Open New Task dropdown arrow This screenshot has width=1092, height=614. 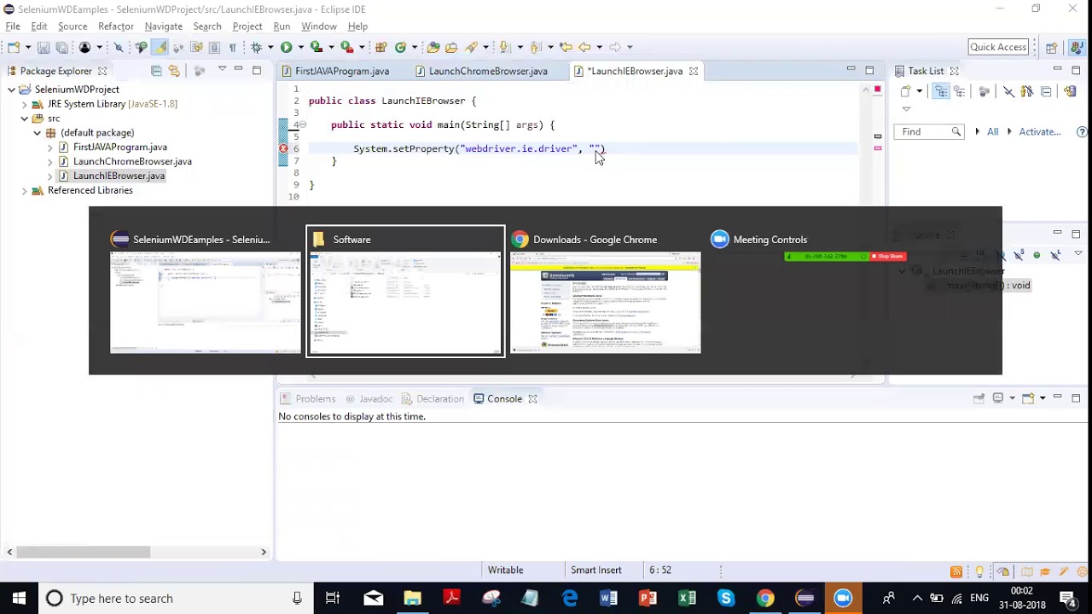pos(920,91)
